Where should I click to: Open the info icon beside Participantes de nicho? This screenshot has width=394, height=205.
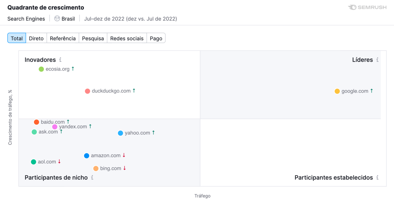(91, 177)
